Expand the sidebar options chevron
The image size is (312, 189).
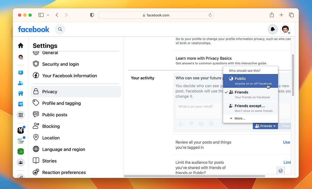(x=48, y=15)
